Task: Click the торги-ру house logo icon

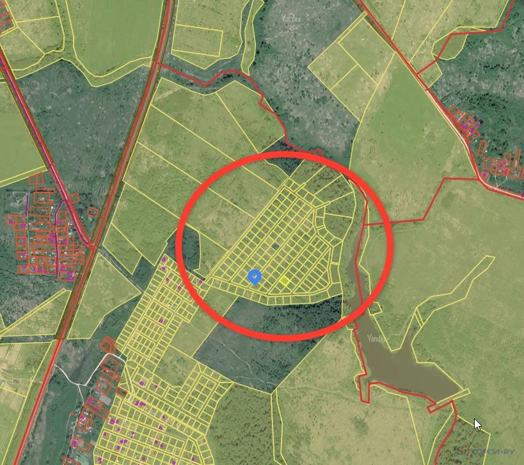Action: 463,451
